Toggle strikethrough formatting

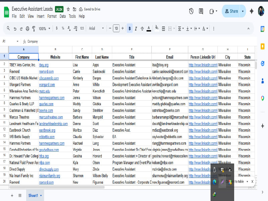point(142,29)
